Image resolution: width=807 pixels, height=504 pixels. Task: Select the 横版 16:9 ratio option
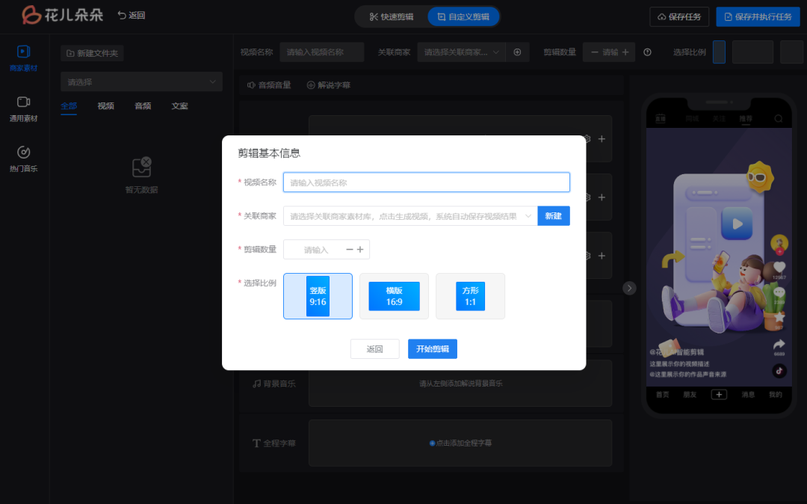[394, 296]
